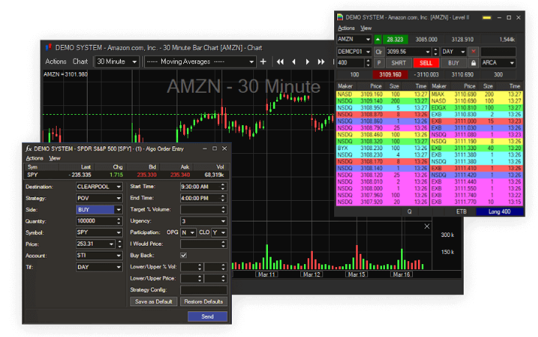Open the View menu in Level II window
This screenshot has height=337, width=538.
tap(365, 28)
